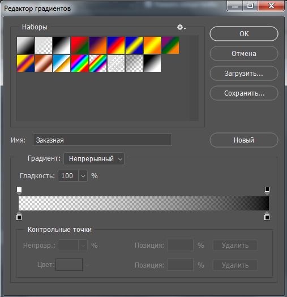This screenshot has height=297, width=287.
Task: Maximize the gradient editor window
Action: [250, 6]
